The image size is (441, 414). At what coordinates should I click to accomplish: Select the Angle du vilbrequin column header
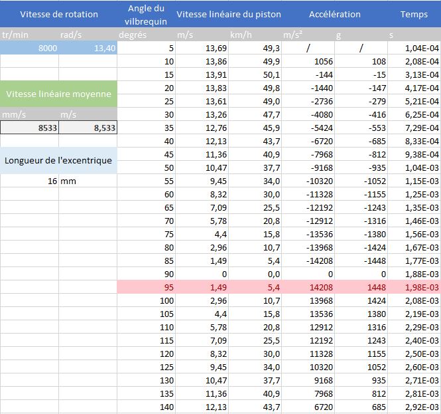[x=146, y=14]
